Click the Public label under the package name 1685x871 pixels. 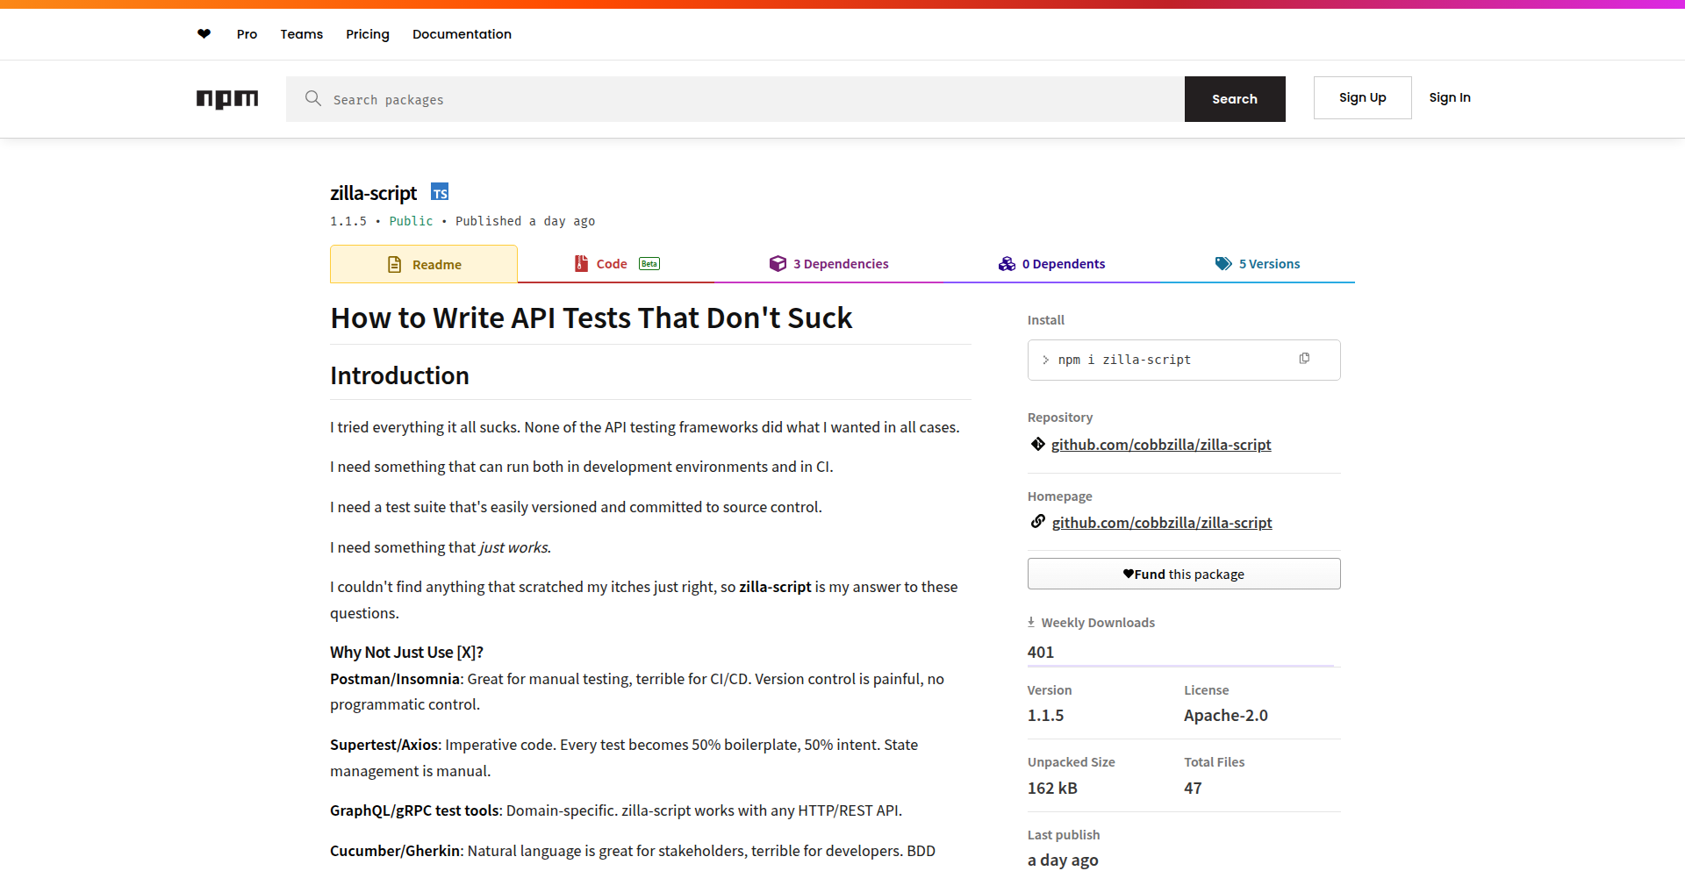tap(411, 221)
